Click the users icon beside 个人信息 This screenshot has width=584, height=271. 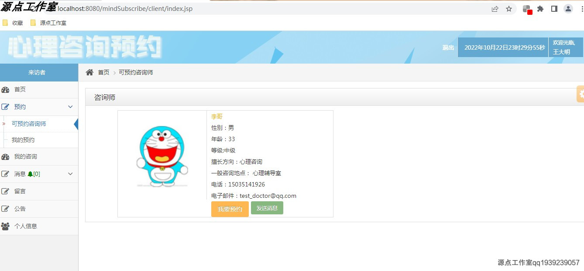pyautogui.click(x=7, y=226)
